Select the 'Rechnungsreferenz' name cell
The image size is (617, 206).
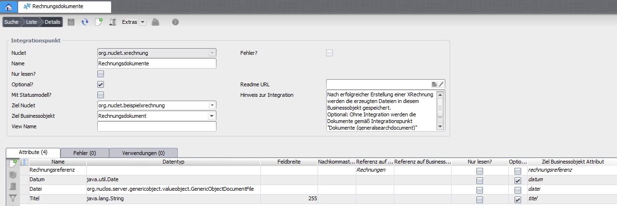[x=58, y=170]
